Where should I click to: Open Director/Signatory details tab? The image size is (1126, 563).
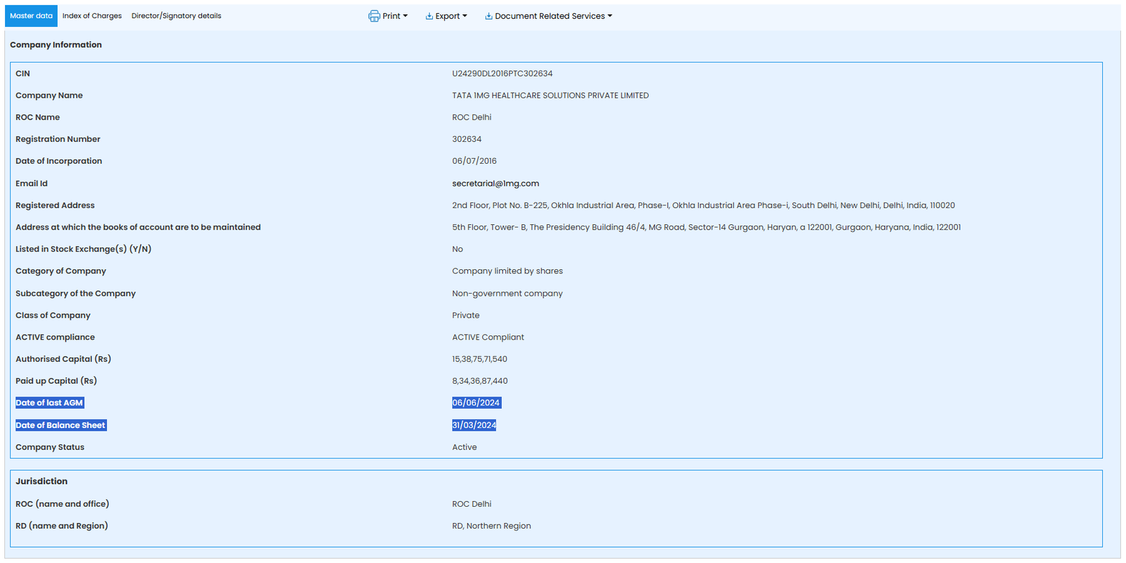(x=176, y=15)
